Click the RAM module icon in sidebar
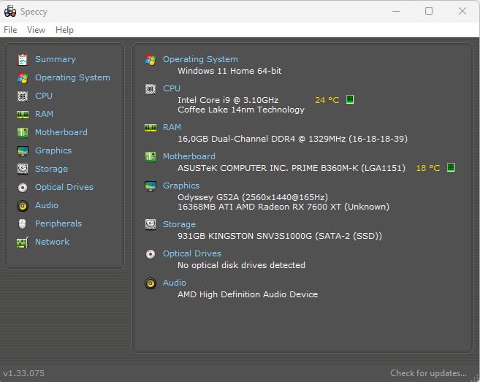Viewport: 480px width, 382px height. tap(22, 114)
